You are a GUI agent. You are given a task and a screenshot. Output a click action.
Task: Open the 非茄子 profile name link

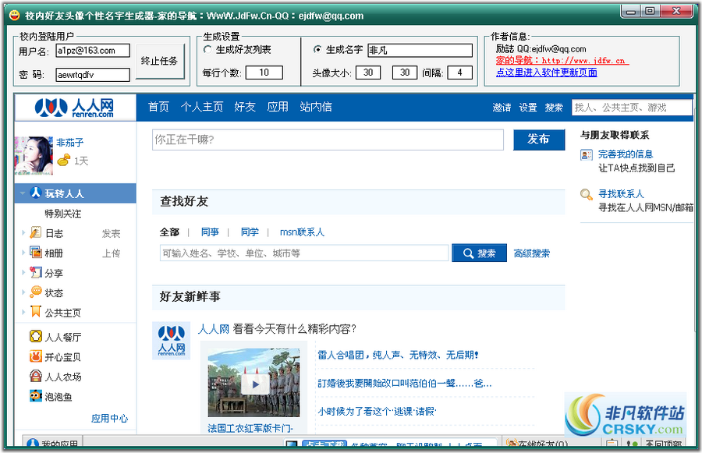(70, 143)
